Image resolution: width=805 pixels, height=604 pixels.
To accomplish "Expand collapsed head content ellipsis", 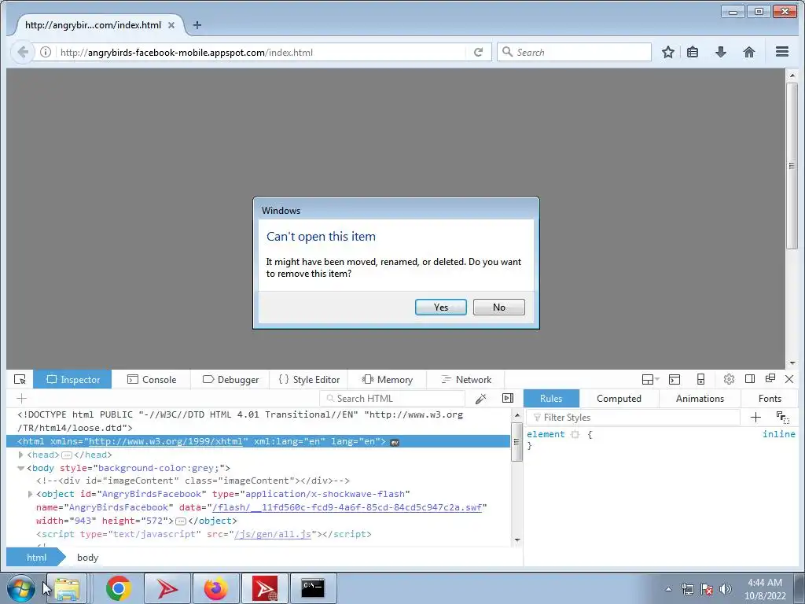I will click(x=66, y=455).
